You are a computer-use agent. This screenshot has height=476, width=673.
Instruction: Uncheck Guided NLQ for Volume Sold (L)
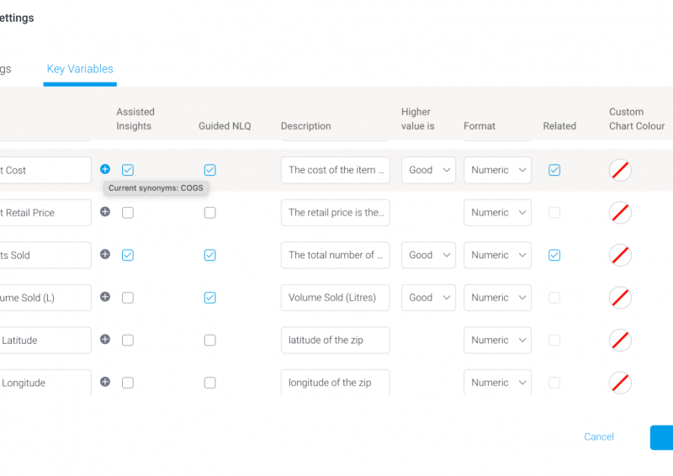tap(209, 298)
